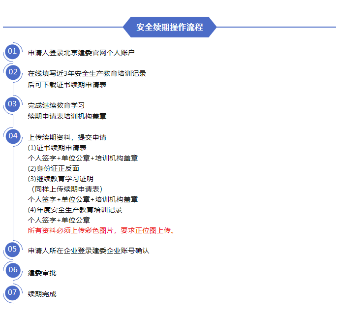Click the 安全续期操作流程 title banner

pyautogui.click(x=169, y=27)
